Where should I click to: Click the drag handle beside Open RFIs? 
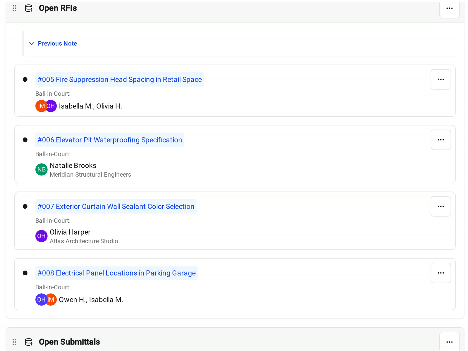(x=14, y=8)
